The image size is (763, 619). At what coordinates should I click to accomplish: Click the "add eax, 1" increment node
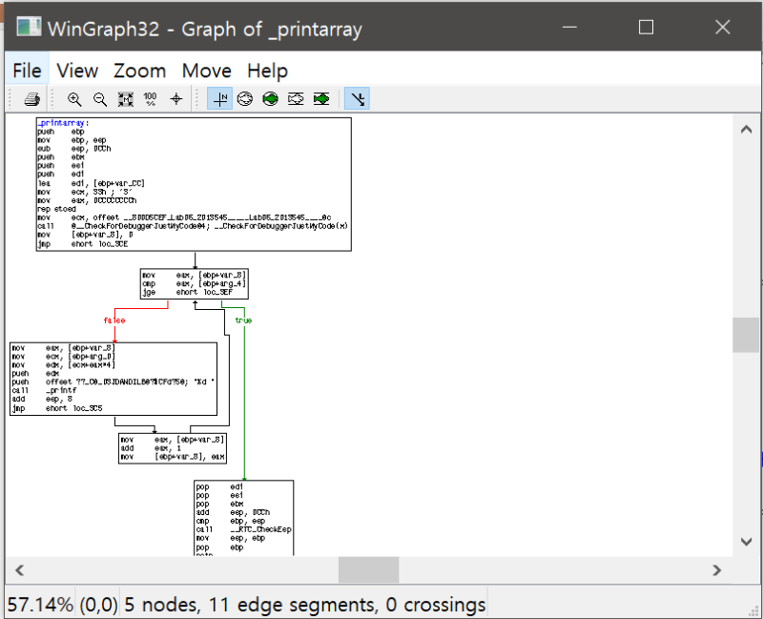[173, 448]
